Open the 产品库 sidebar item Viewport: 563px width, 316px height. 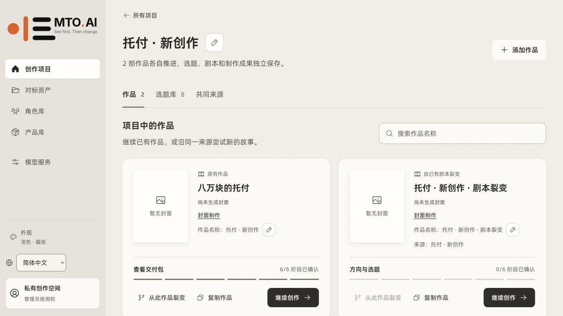click(x=52, y=132)
